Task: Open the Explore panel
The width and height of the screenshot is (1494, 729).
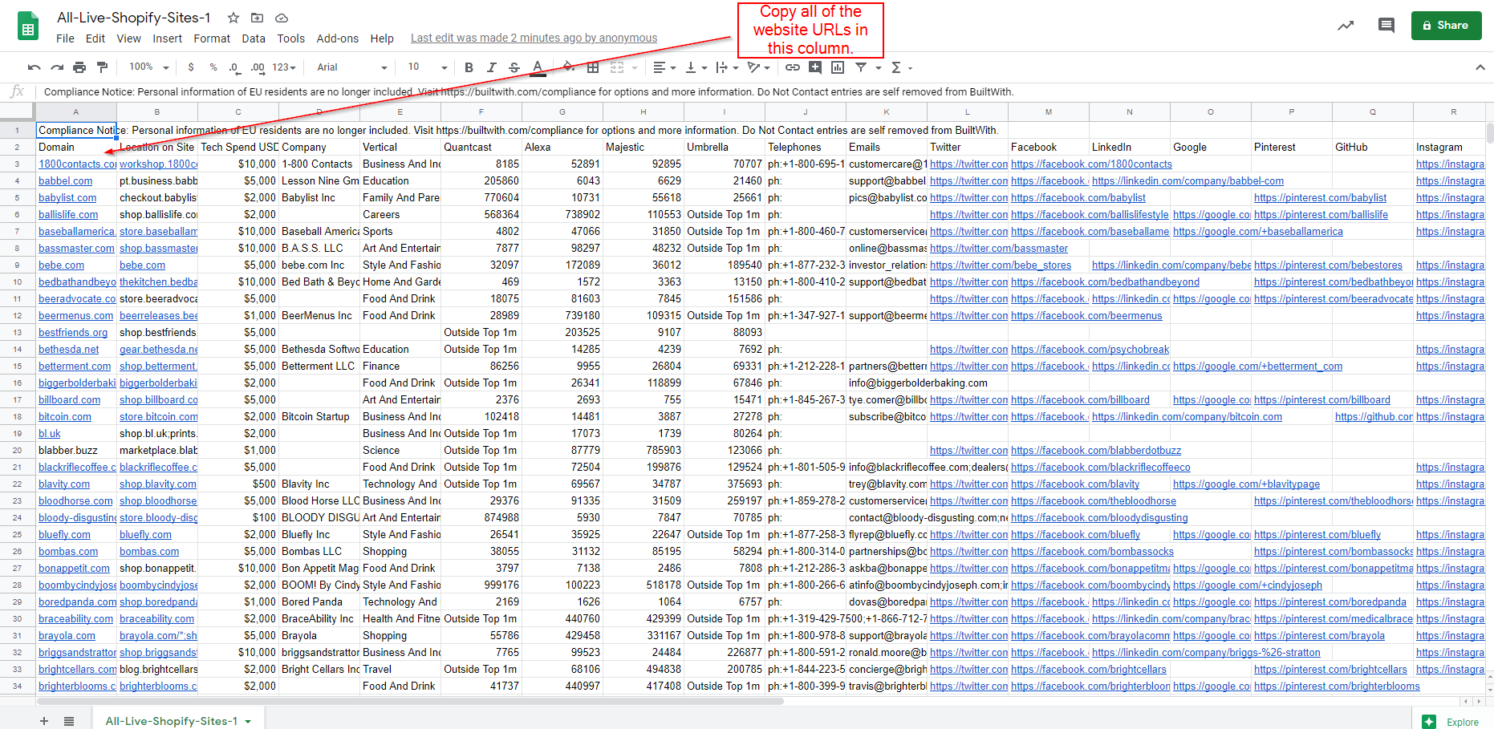Action: [x=1451, y=722]
